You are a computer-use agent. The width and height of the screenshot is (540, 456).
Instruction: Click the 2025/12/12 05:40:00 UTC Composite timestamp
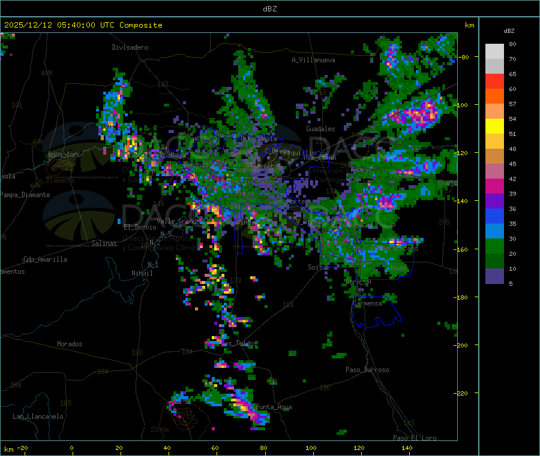(83, 25)
